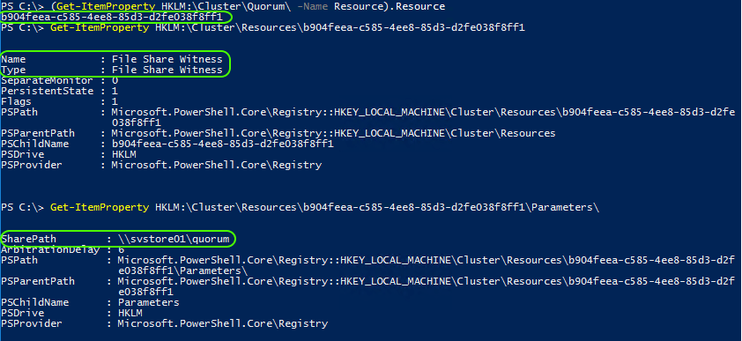
Task: Click the PersistentState property label
Action: click(47, 91)
